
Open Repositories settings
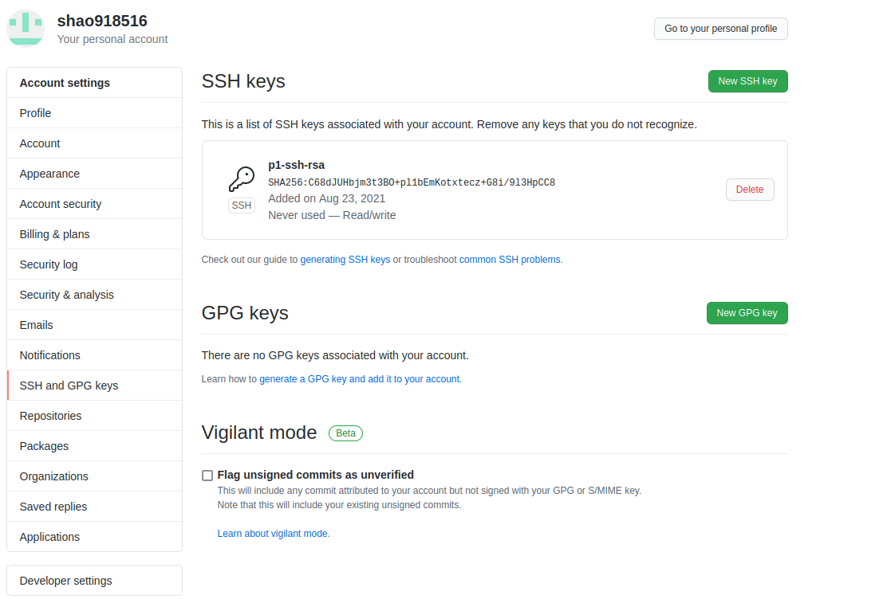click(x=94, y=416)
